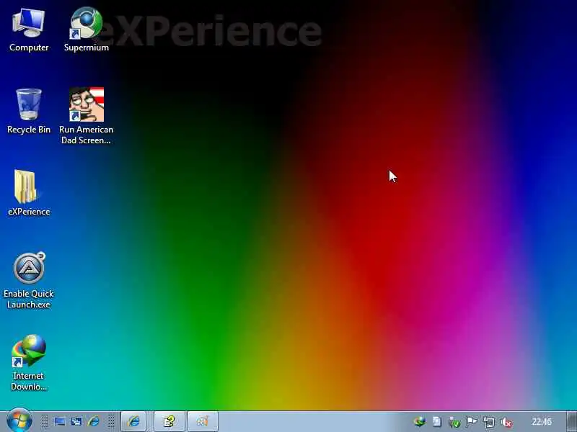Select the Enable Quick Launch.exe icon
This screenshot has width=577, height=432.
tap(29, 280)
